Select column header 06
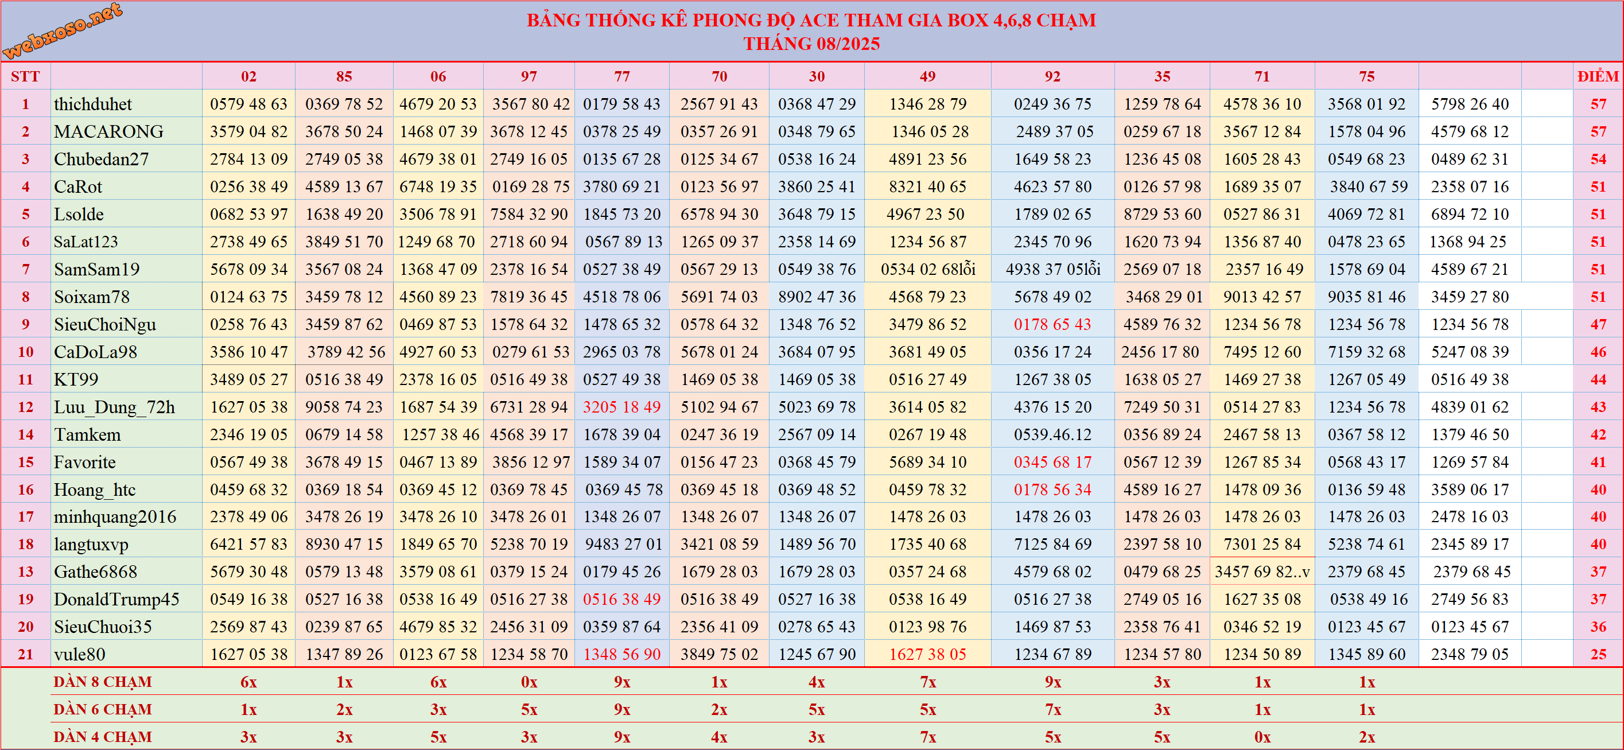This screenshot has width=1624, height=750. click(438, 76)
